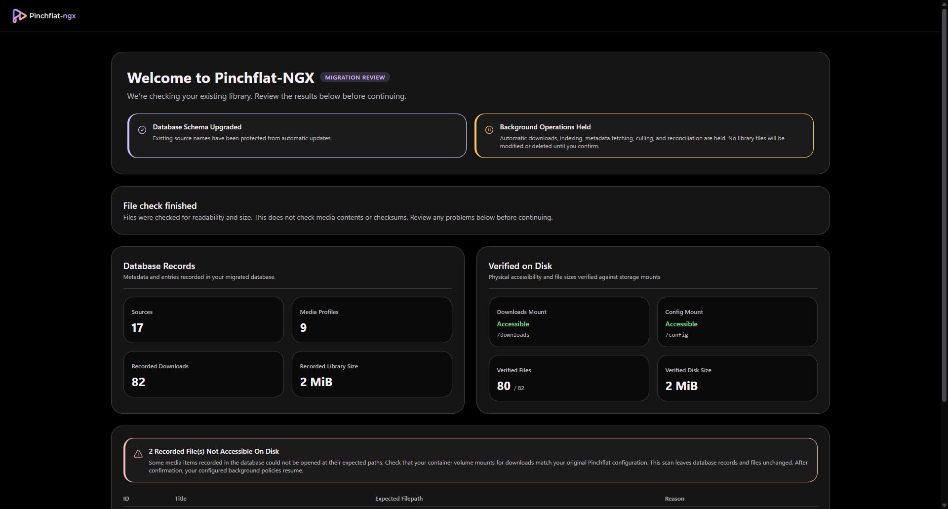Click the checkmark icon beside Database Schema Upgraded
This screenshot has height=509, width=948.
point(142,130)
